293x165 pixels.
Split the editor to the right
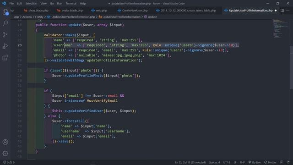coord(282,11)
